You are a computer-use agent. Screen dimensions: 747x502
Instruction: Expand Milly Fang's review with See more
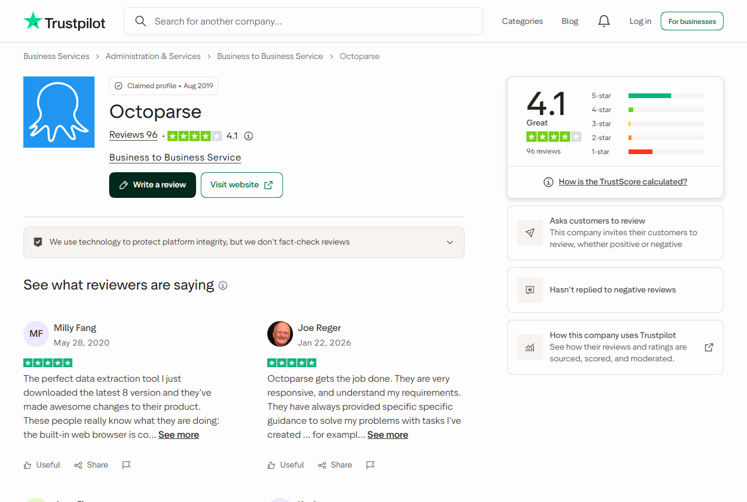pos(179,435)
